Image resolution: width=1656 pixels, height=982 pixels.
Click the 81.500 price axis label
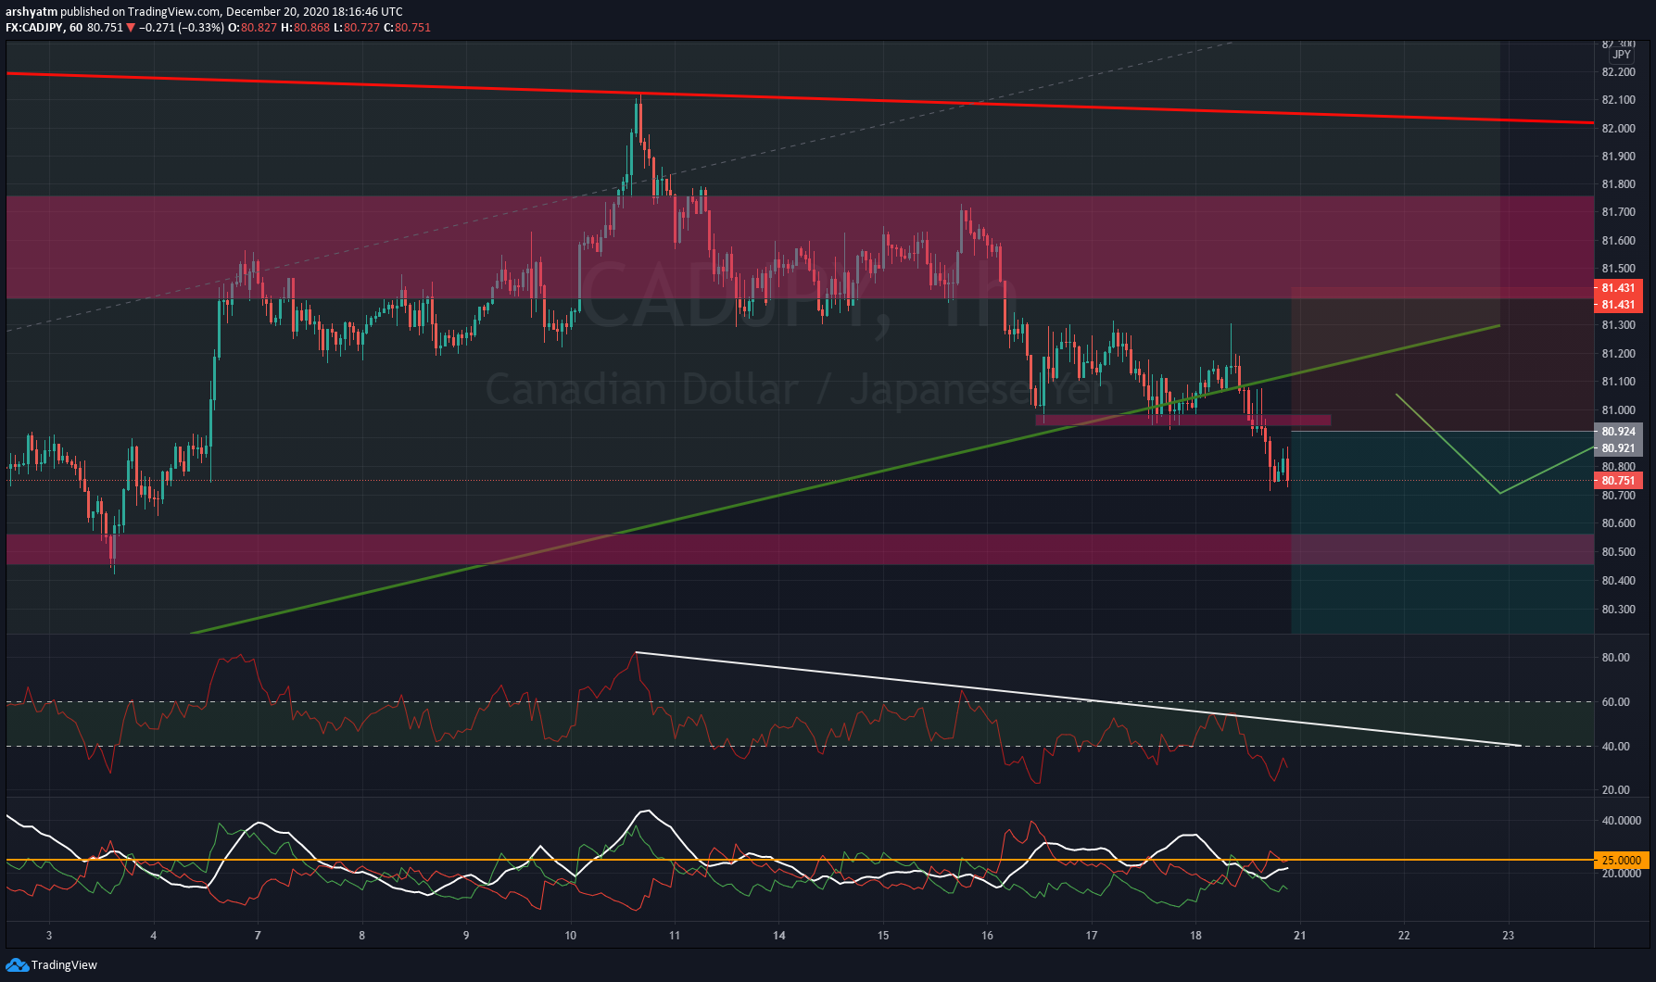click(x=1618, y=269)
